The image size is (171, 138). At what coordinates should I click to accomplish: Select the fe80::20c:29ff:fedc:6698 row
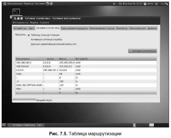(86, 85)
